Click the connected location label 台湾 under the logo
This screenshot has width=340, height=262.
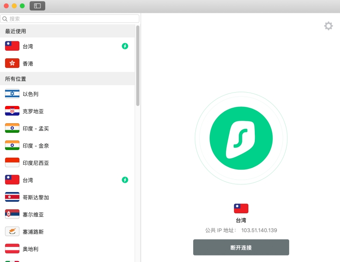click(241, 220)
